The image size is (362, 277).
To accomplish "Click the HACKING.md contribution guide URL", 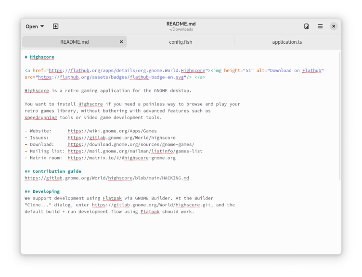I will (106, 178).
